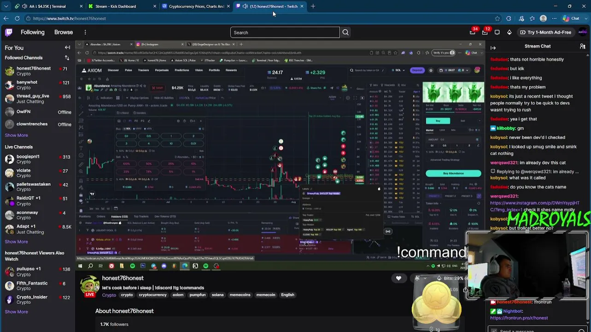Open the chat bubble icon in the header
Viewport: 591px width, 332px height.
coord(497,32)
